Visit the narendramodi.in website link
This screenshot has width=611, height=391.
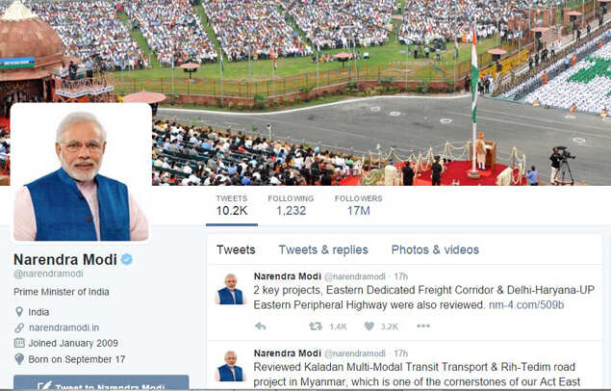click(64, 327)
